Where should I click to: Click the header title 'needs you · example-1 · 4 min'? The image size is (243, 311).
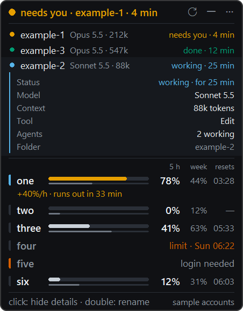[89, 13]
